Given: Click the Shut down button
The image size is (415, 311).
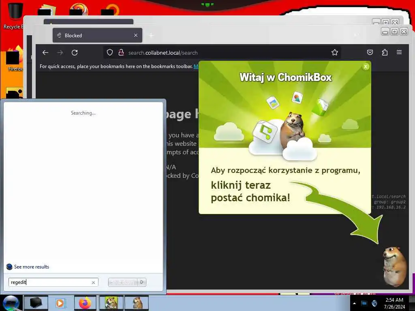Looking at the screenshot, I should (x=122, y=282).
